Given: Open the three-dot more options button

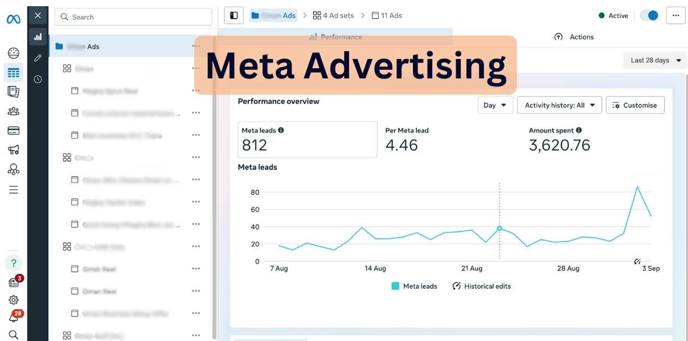Looking at the screenshot, I should click(675, 15).
